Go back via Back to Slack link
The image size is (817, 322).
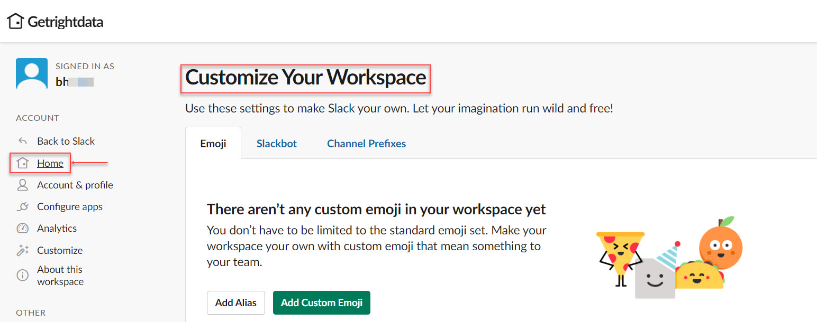point(66,141)
